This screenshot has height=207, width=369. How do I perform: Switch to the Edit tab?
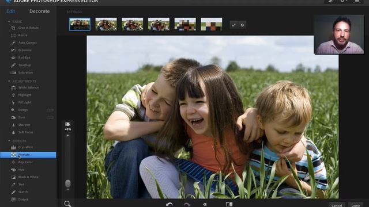click(10, 11)
